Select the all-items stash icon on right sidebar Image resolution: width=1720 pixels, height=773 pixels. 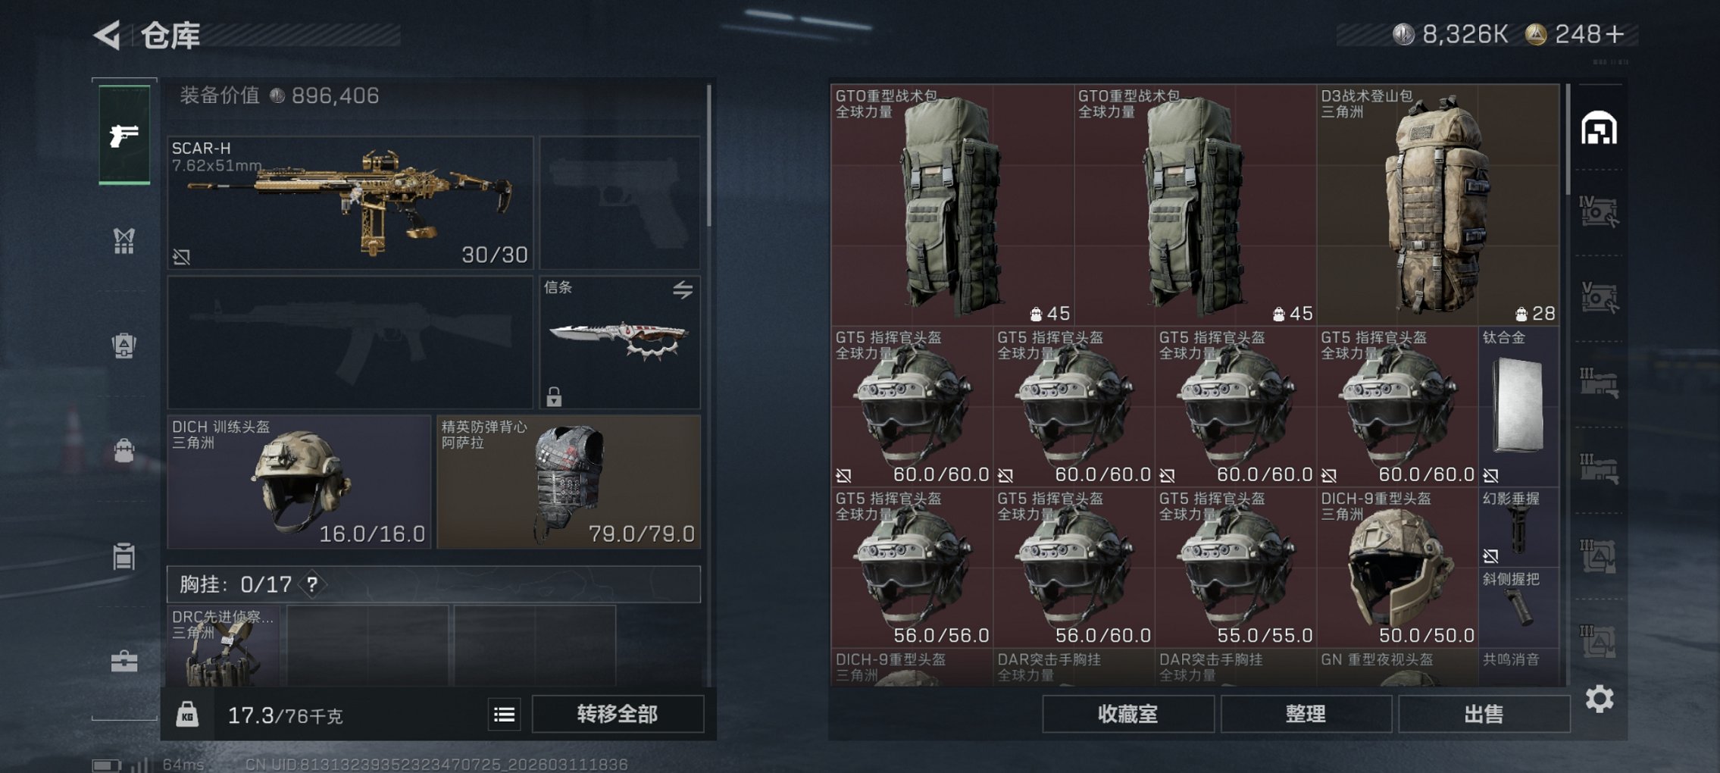(x=1599, y=128)
